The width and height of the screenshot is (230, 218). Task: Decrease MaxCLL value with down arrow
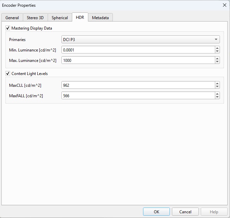[217, 87]
